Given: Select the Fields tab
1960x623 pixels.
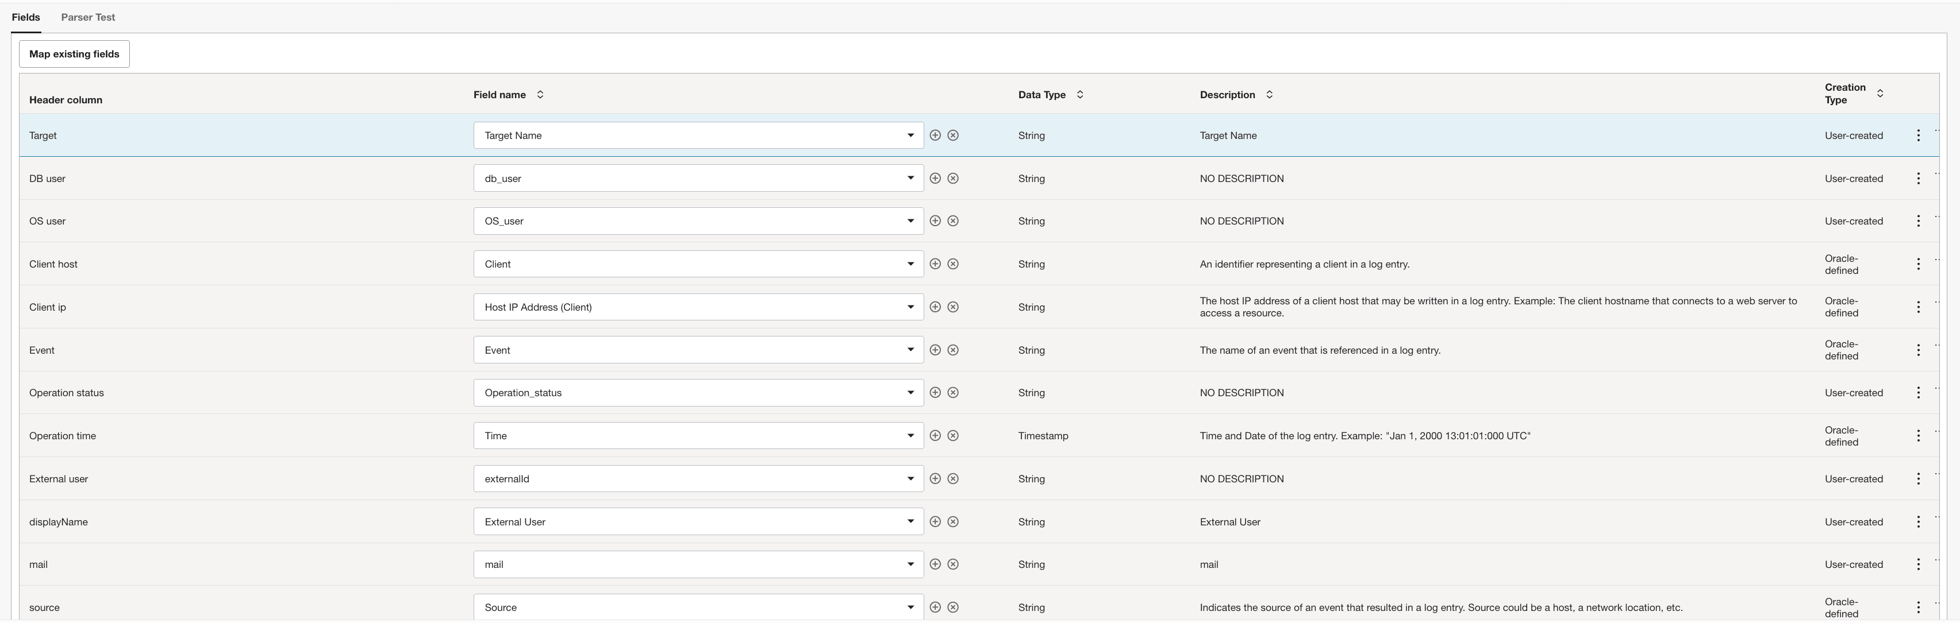Looking at the screenshot, I should pyautogui.click(x=26, y=17).
